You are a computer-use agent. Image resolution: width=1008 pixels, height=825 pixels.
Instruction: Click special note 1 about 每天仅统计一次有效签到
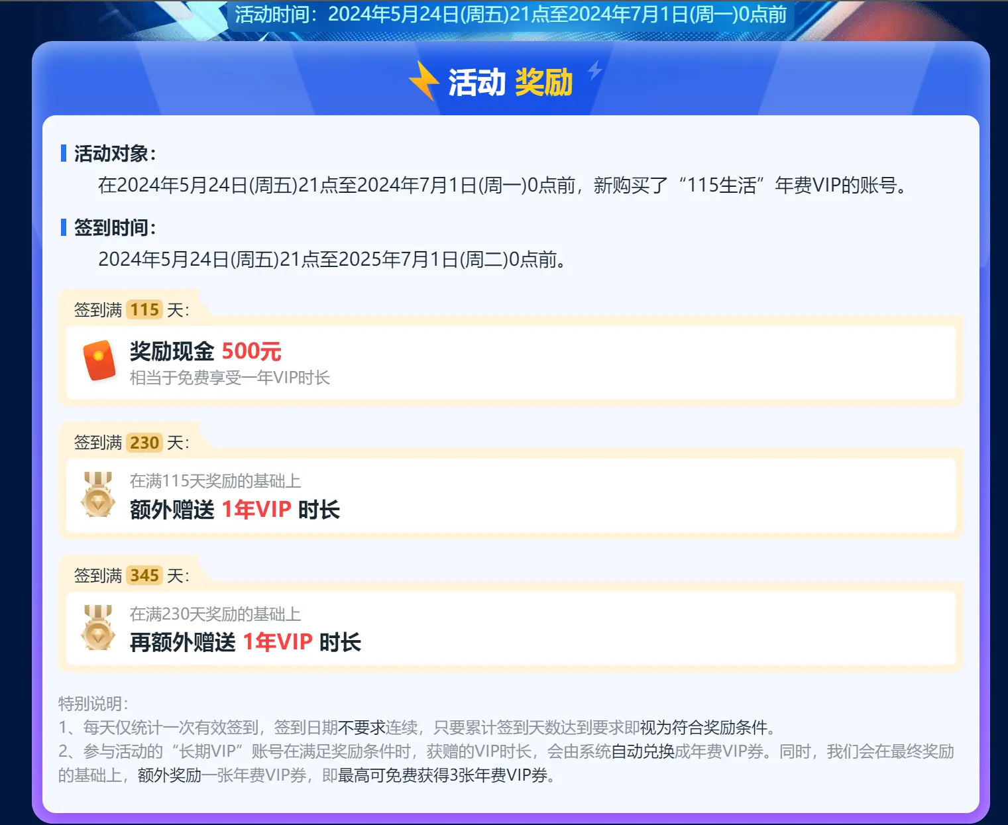(x=418, y=728)
